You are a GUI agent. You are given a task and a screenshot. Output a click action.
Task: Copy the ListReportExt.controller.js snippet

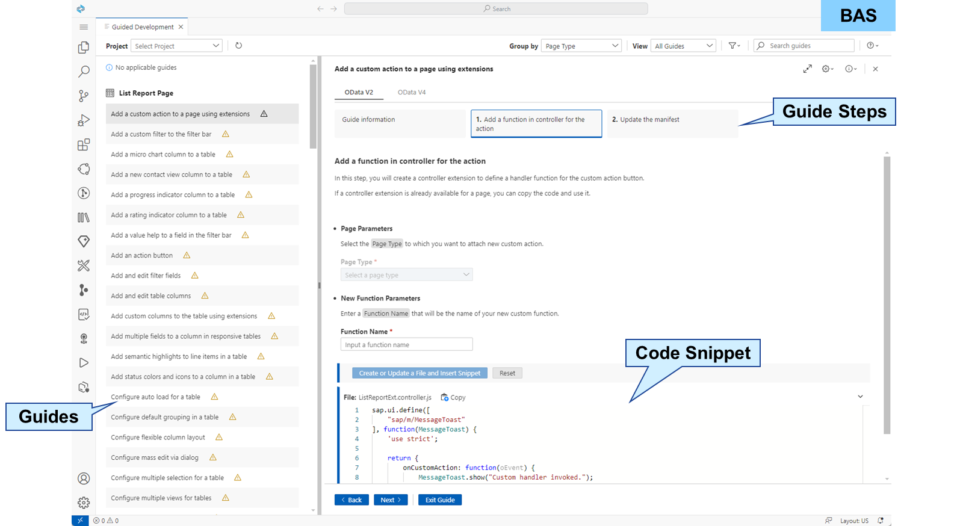(x=453, y=397)
